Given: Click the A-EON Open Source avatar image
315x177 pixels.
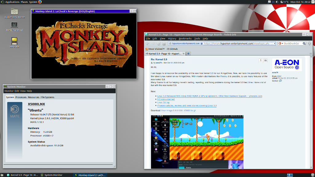Looking at the screenshot, I should click(x=287, y=65).
